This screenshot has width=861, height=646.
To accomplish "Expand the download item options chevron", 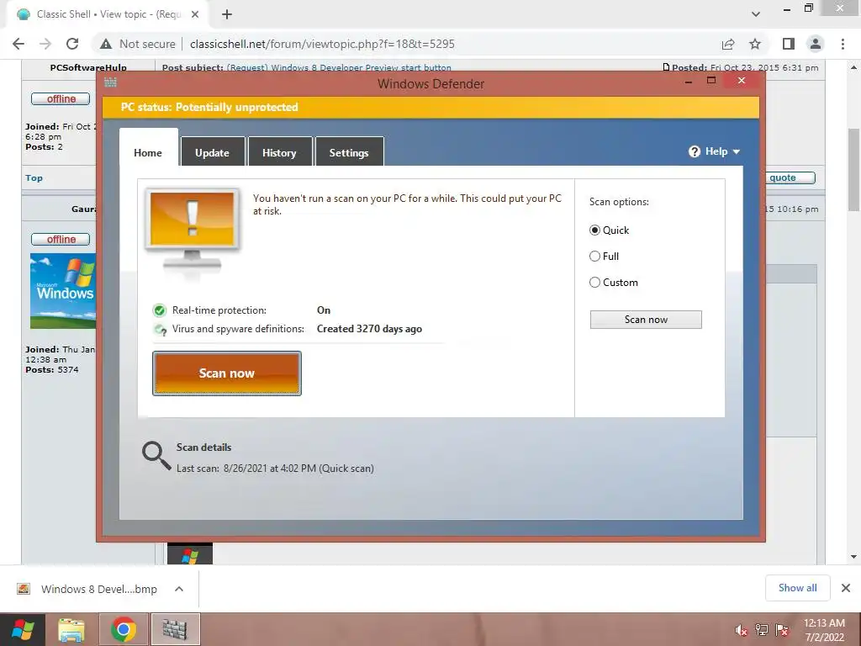I will [x=179, y=589].
